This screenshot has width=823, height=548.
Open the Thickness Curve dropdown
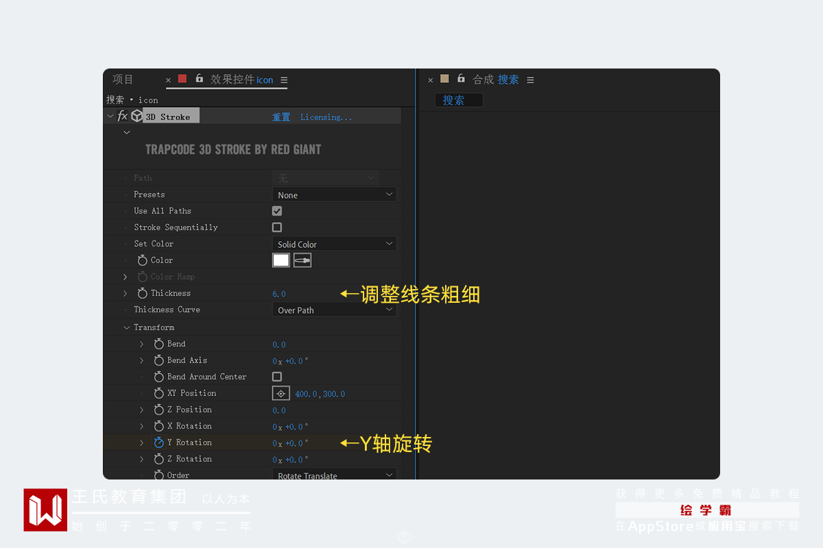(335, 310)
